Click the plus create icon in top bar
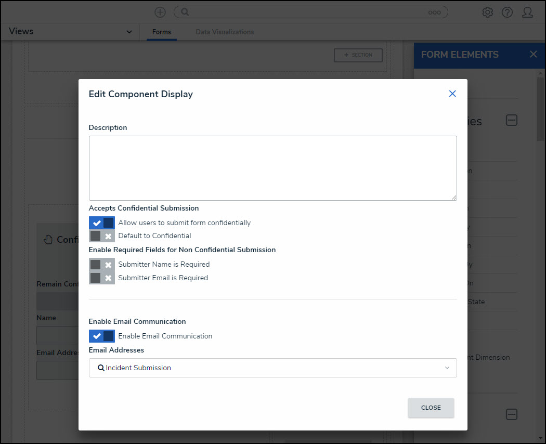This screenshot has height=444, width=546. coord(160,12)
